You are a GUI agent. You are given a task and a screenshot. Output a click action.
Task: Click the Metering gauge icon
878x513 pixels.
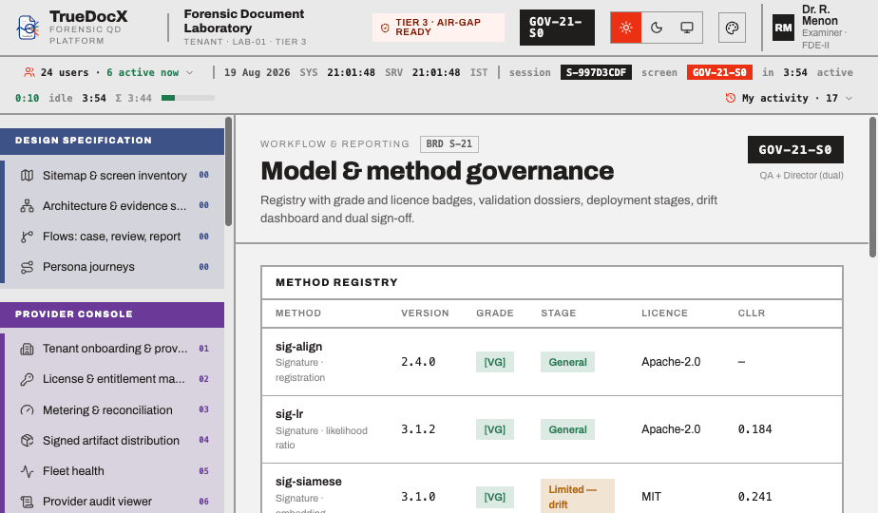tap(27, 410)
